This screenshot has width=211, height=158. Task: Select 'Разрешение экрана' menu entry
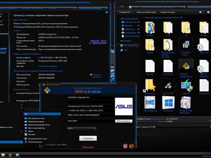click(x=42, y=122)
